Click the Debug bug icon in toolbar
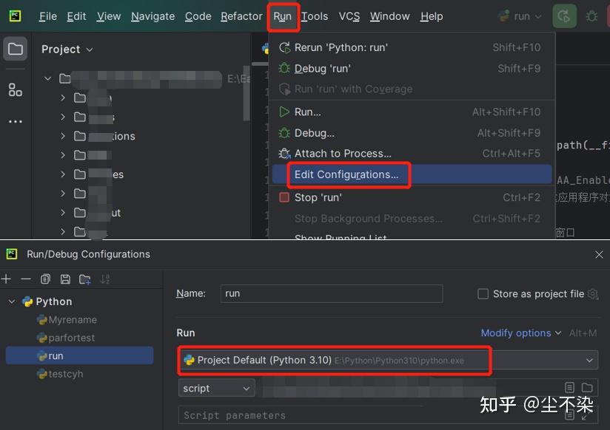This screenshot has width=610, height=430. point(591,16)
